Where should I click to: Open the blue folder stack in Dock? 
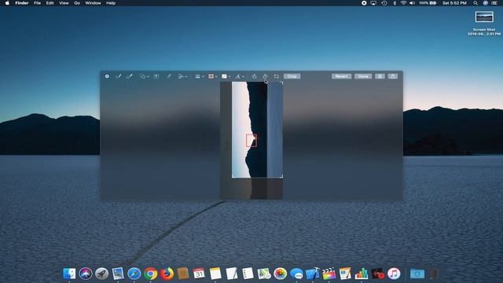pos(417,274)
